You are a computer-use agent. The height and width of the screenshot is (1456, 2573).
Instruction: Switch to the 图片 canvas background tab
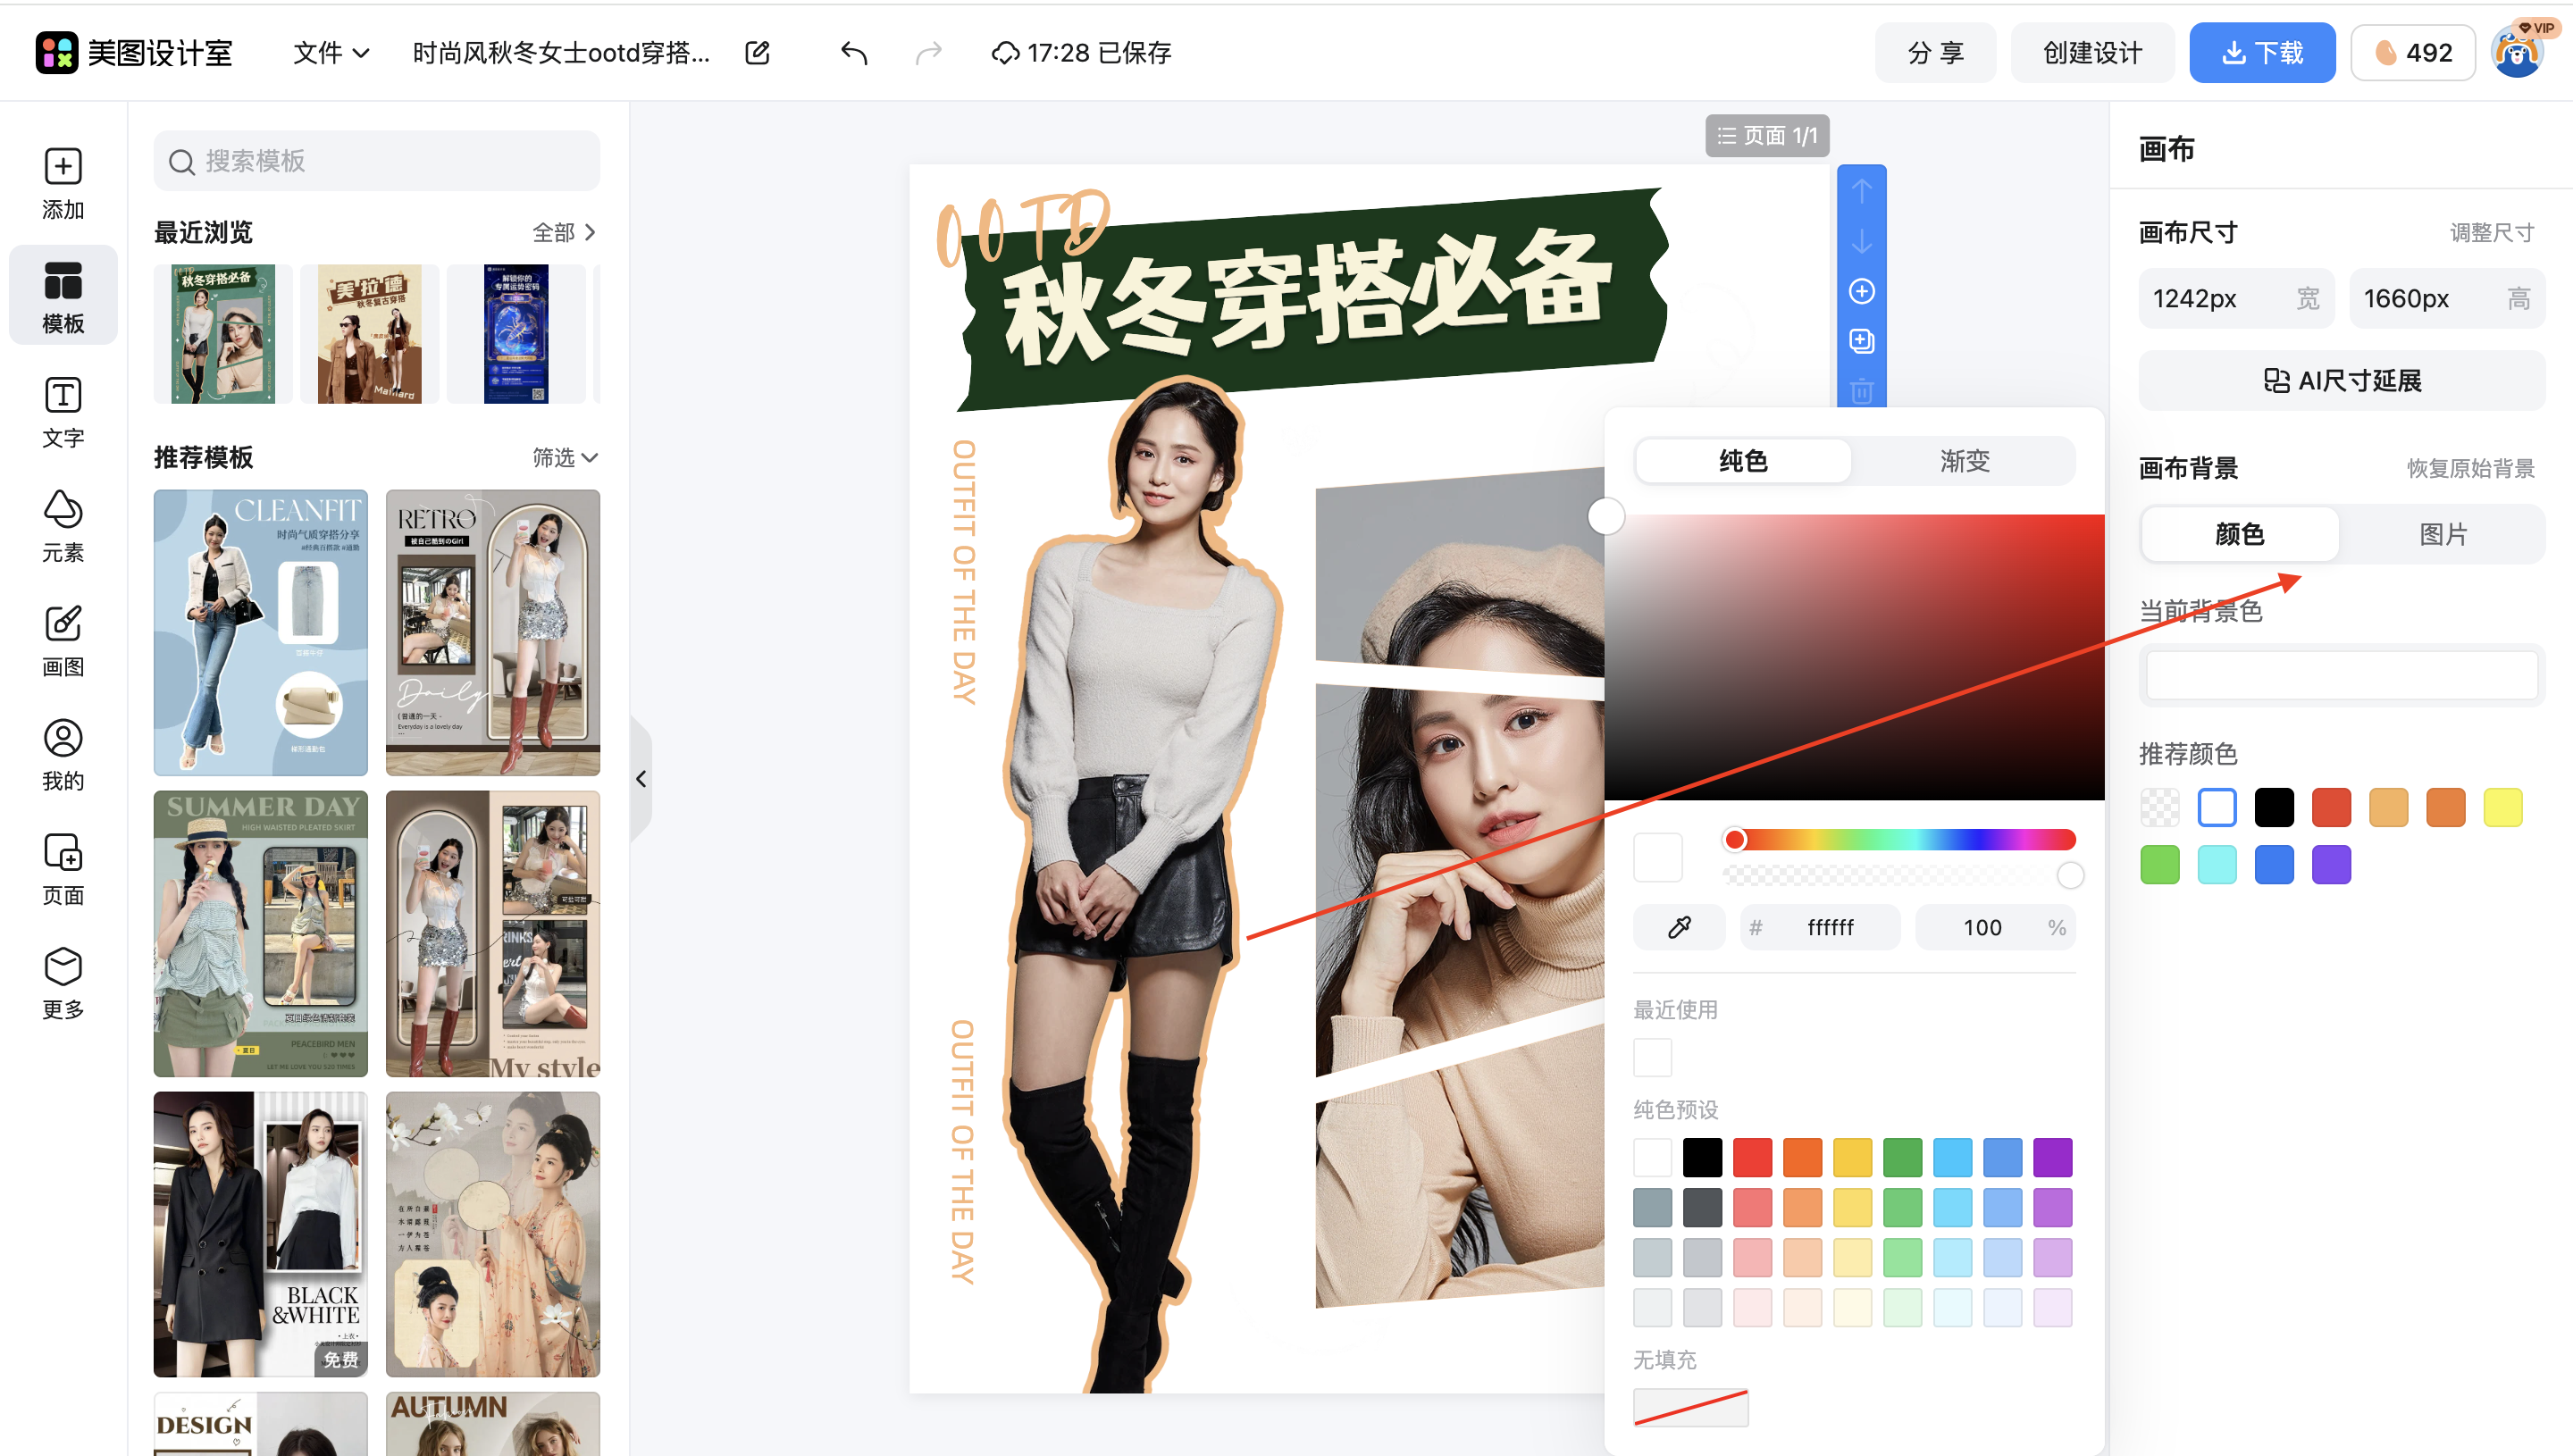[x=2444, y=534]
